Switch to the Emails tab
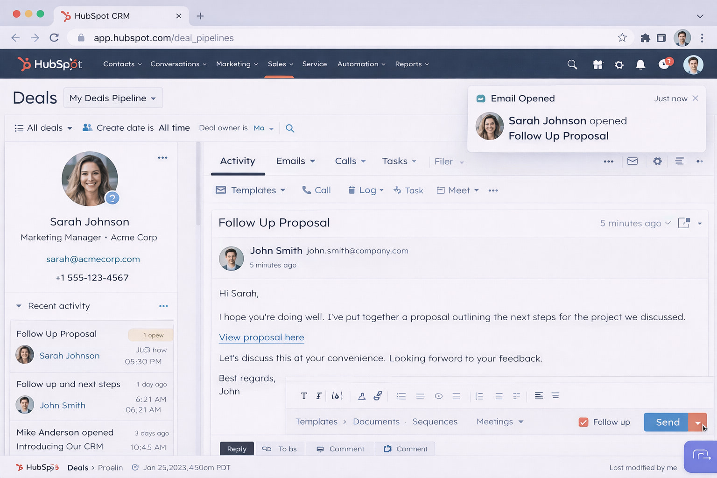 [x=295, y=161]
